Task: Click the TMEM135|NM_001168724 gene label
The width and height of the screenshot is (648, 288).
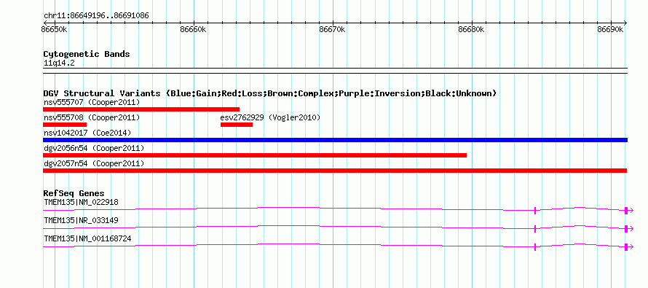Action: point(87,238)
